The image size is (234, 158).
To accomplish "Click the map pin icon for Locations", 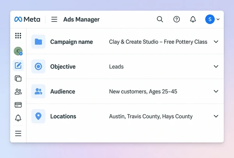I will click(38, 116).
